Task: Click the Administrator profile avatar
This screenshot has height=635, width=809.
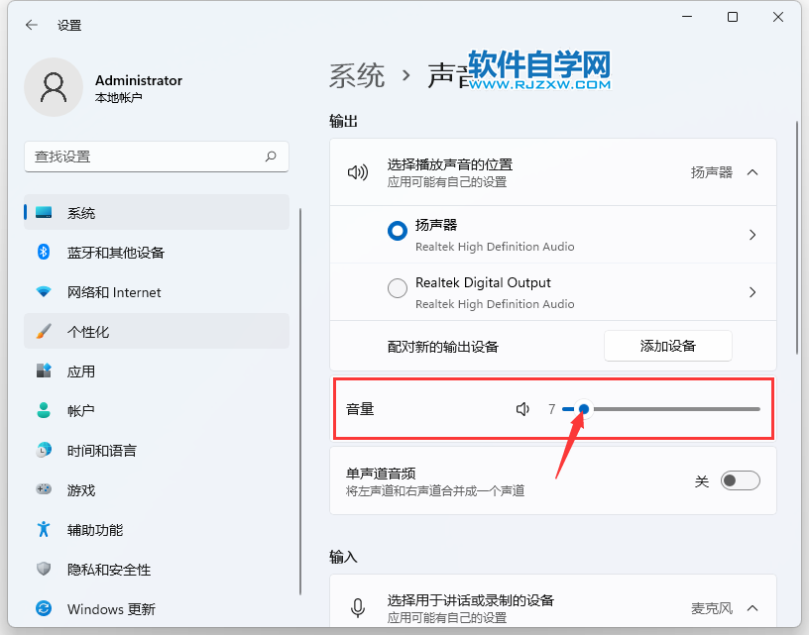Action: [x=54, y=88]
